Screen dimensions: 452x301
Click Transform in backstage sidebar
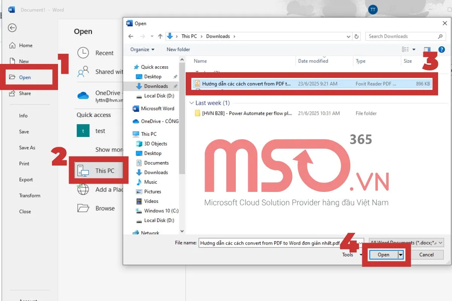click(30, 196)
